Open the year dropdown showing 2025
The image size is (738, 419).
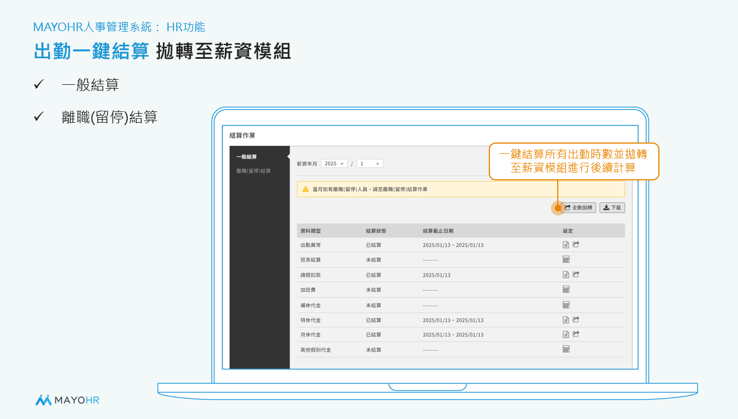tap(334, 163)
